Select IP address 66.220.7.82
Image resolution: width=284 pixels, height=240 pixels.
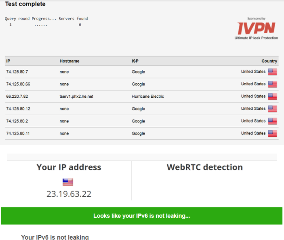click(x=17, y=96)
